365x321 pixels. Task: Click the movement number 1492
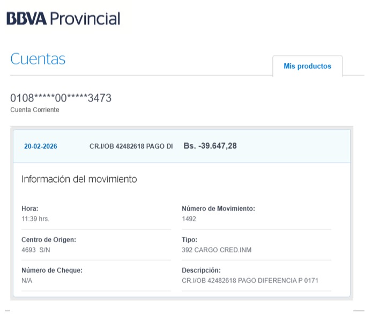point(189,218)
